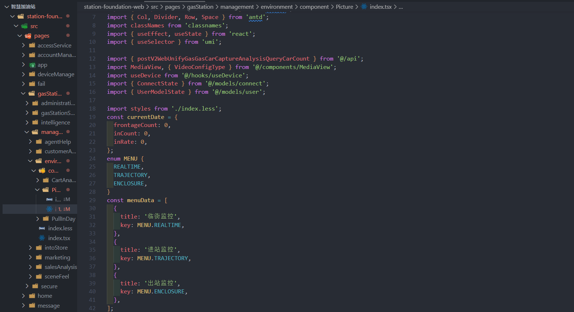Image resolution: width=574 pixels, height=312 pixels.
Task: Click the less icon beside index.less
Action: tap(42, 228)
